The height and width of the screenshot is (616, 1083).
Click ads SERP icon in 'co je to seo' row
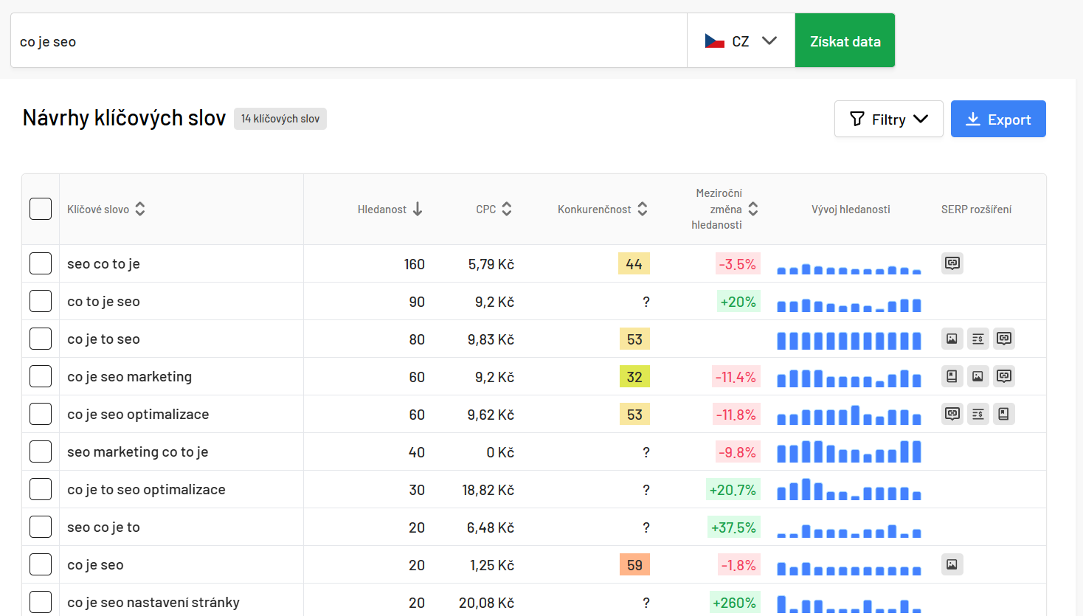[978, 339]
